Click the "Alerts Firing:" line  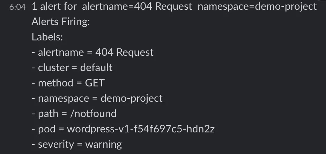coord(61,22)
